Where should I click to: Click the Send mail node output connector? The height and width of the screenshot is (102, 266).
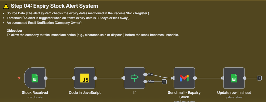[x=195, y=78]
